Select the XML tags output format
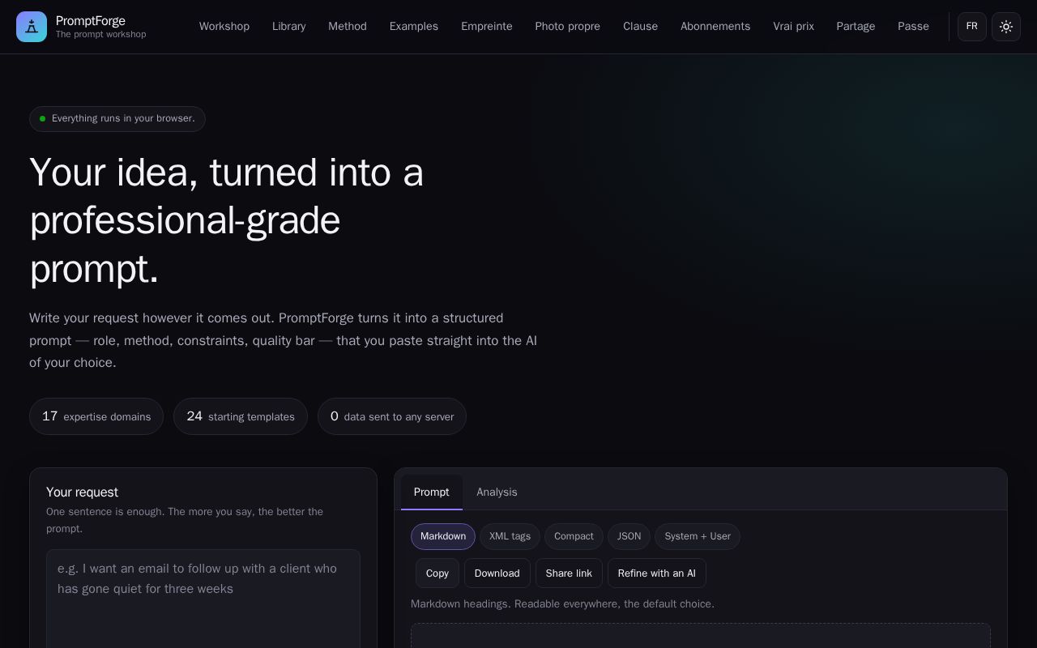Image resolution: width=1037 pixels, height=648 pixels. coord(510,536)
